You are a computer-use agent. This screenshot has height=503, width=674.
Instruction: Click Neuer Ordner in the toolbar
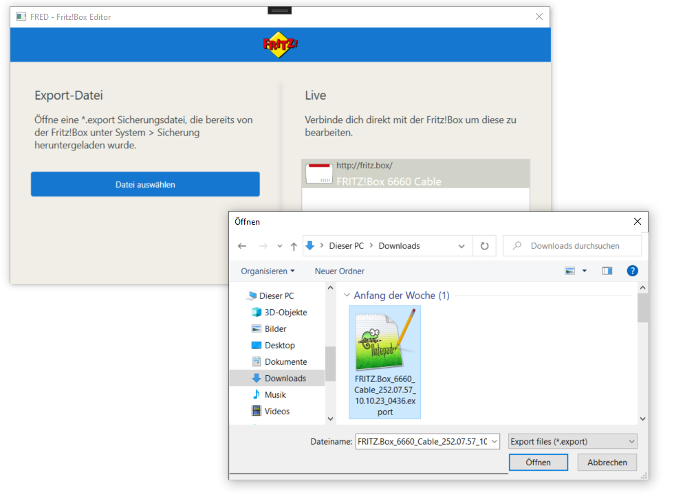[x=339, y=271]
